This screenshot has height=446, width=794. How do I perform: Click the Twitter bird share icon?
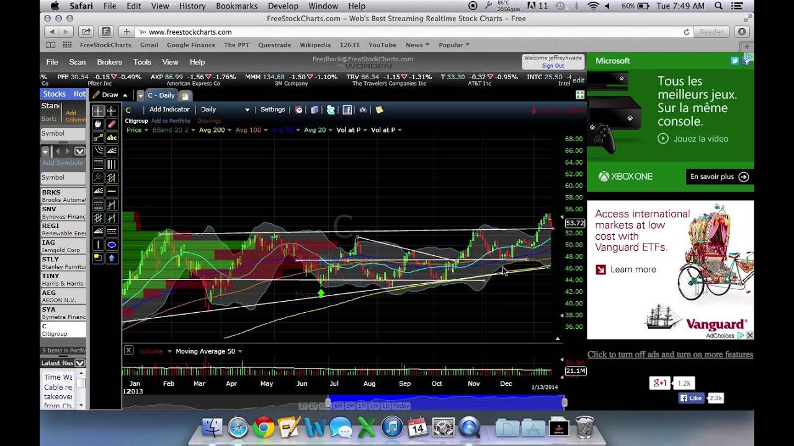pos(331,110)
